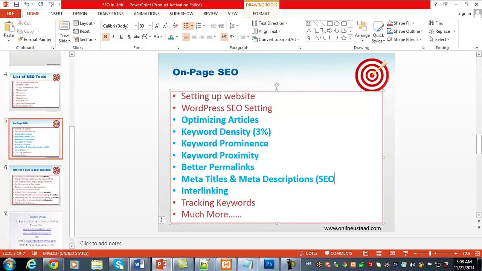This screenshot has height=271, width=482.
Task: Open Skype from the taskbar
Action: pos(119,265)
